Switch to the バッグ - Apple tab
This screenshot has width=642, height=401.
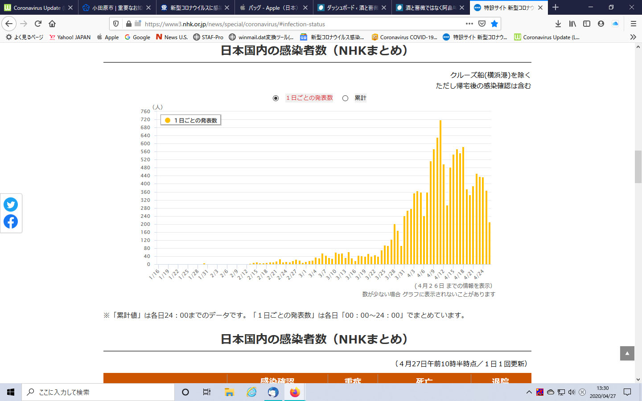pos(272,8)
